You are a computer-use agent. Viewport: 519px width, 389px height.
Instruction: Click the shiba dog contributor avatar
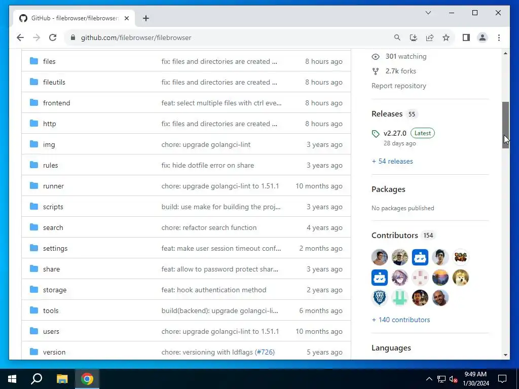[460, 278]
